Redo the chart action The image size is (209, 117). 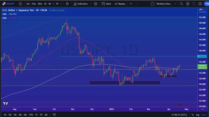coord(137,4)
